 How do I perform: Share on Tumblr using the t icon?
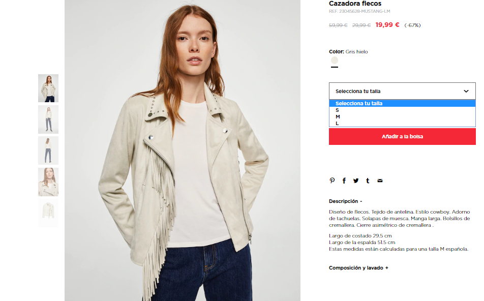click(x=368, y=180)
